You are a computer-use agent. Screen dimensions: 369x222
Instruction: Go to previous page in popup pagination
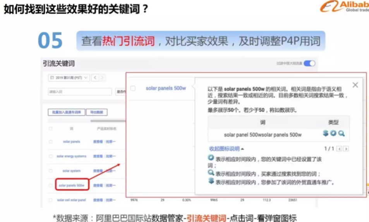[x=339, y=149]
